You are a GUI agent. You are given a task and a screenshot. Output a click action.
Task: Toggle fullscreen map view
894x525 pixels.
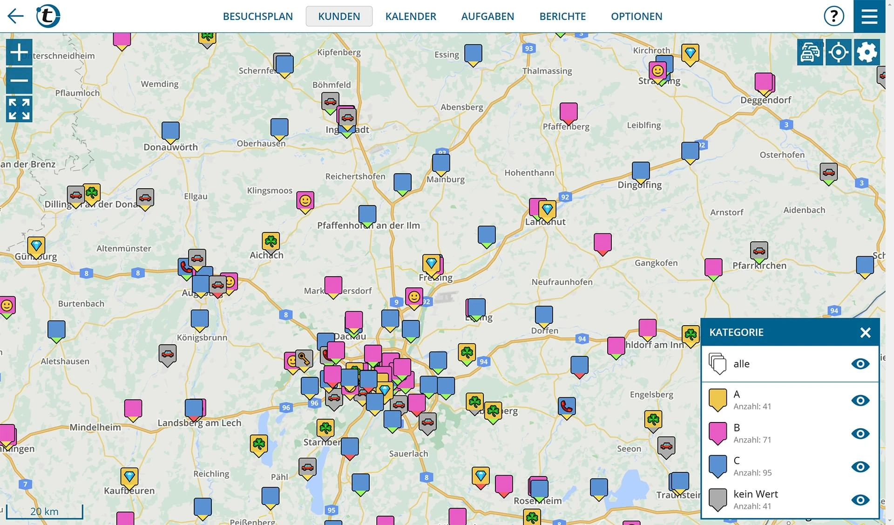click(19, 109)
